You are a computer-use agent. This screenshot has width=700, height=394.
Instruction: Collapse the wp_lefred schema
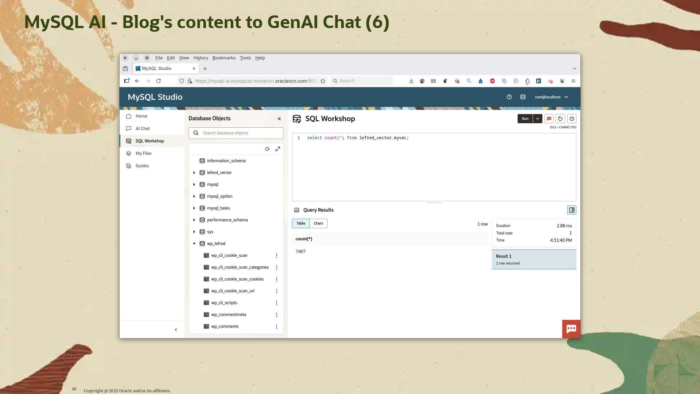(194, 244)
